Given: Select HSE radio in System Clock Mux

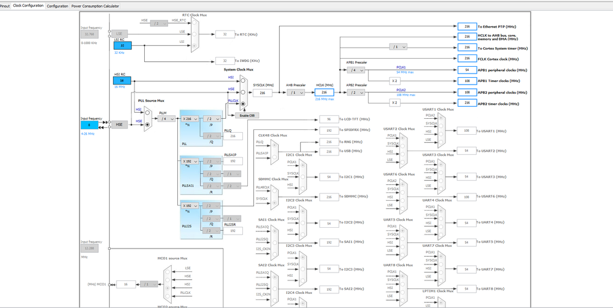Looking at the screenshot, I should [243, 92].
